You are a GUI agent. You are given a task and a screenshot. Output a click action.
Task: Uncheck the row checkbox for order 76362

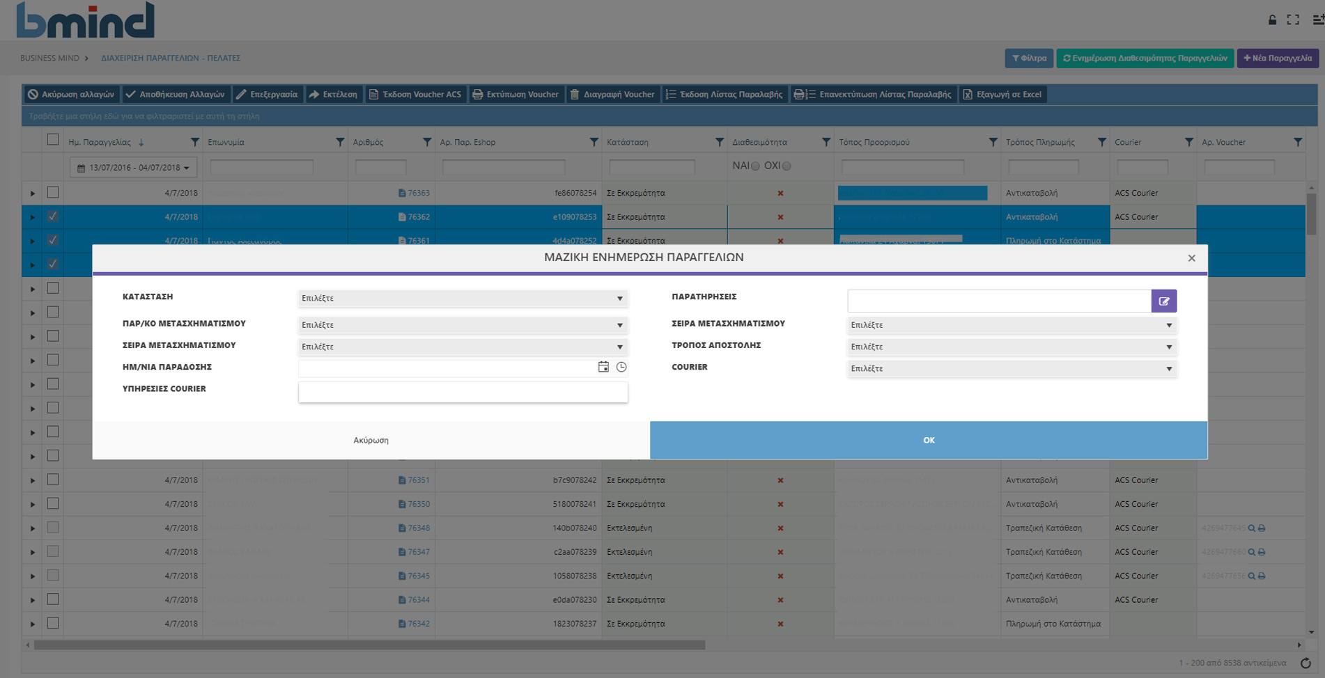point(53,216)
